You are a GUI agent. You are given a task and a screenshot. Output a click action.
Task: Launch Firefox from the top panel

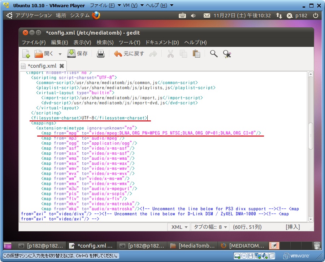(x=96, y=15)
